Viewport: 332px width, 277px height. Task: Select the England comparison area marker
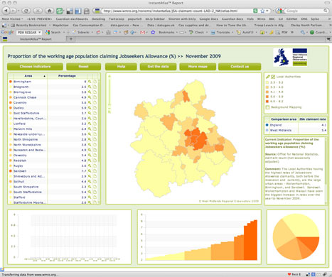pos(267,125)
